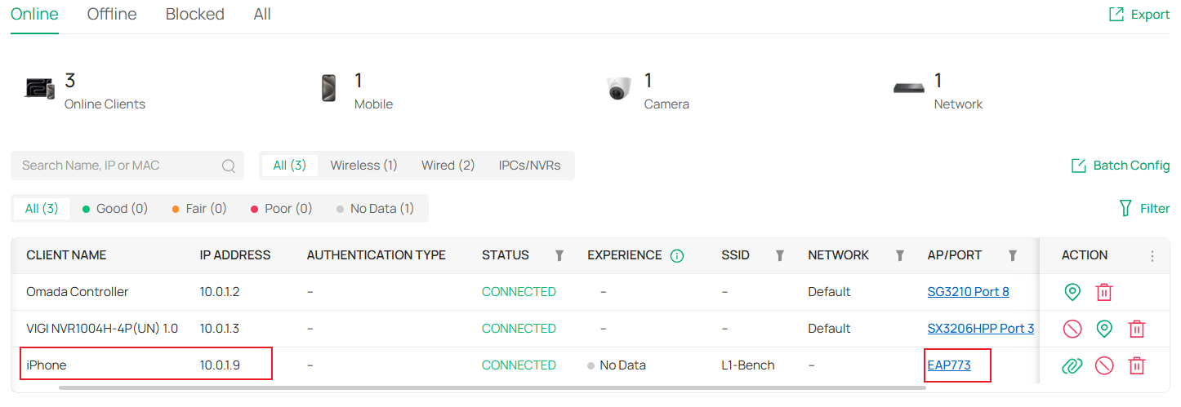Open the Network column filter
This screenshot has width=1181, height=407.
coord(899,256)
